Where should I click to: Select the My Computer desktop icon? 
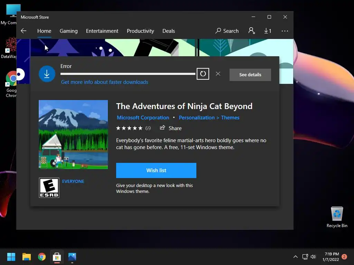tap(9, 14)
